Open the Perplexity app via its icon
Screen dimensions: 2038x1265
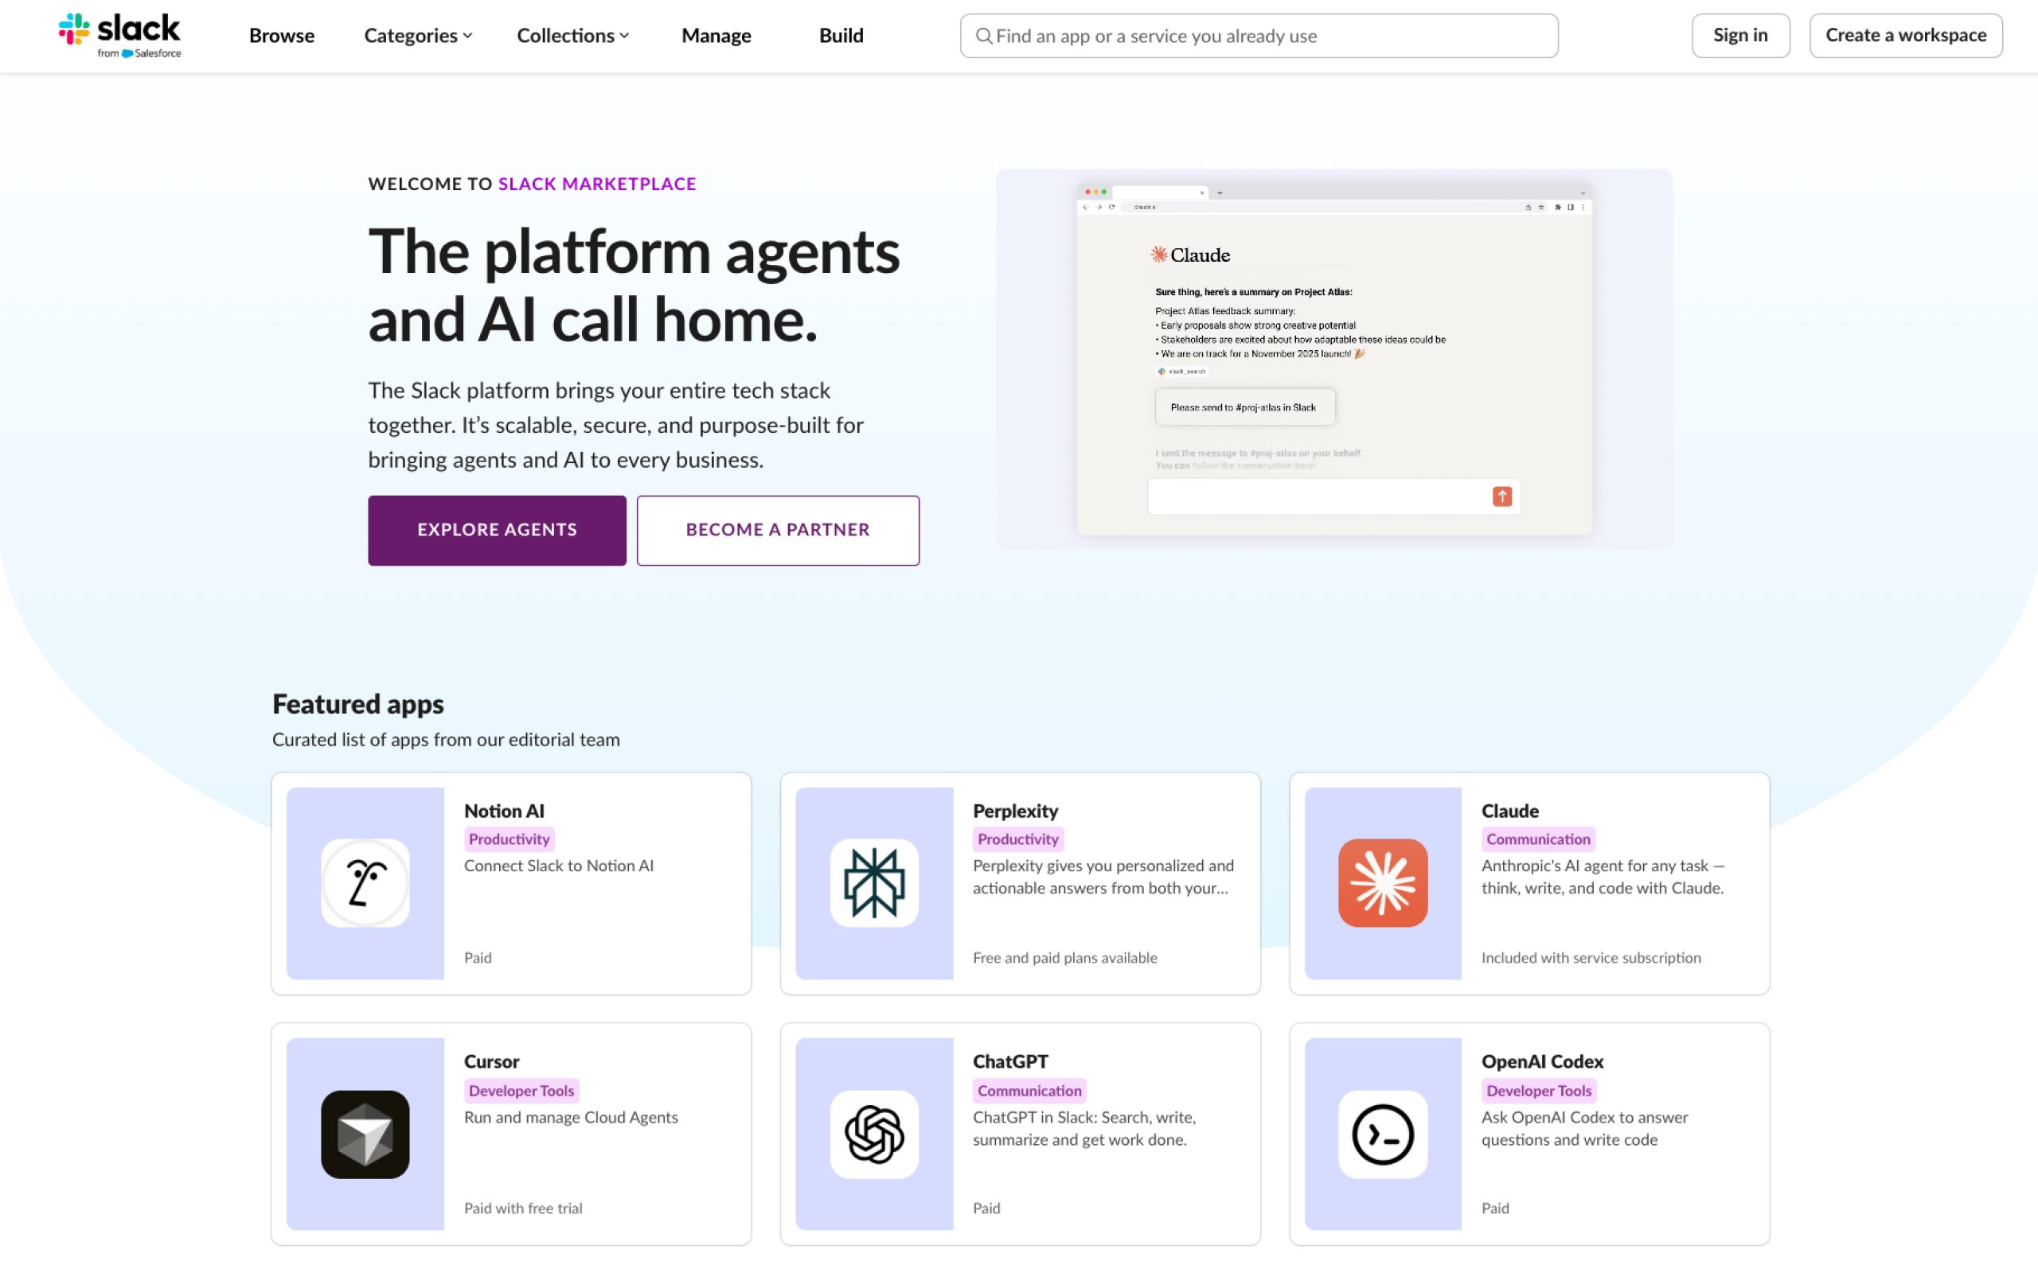[873, 882]
